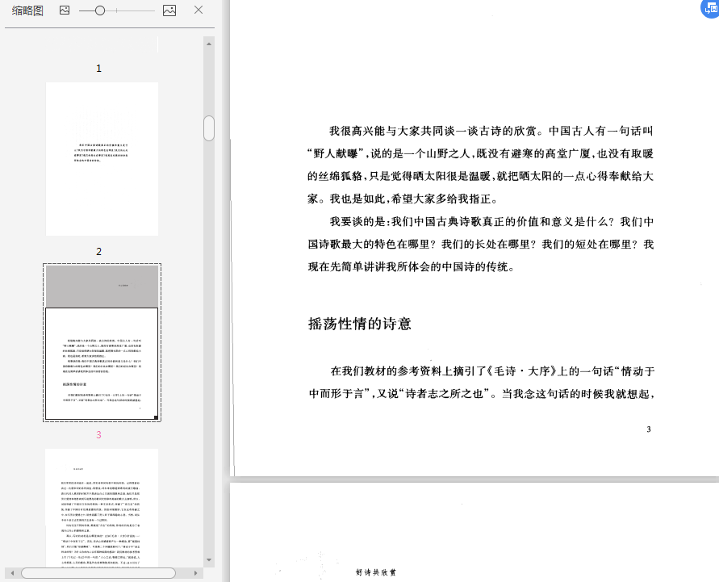Click the 缩略图 panel title

click(27, 10)
